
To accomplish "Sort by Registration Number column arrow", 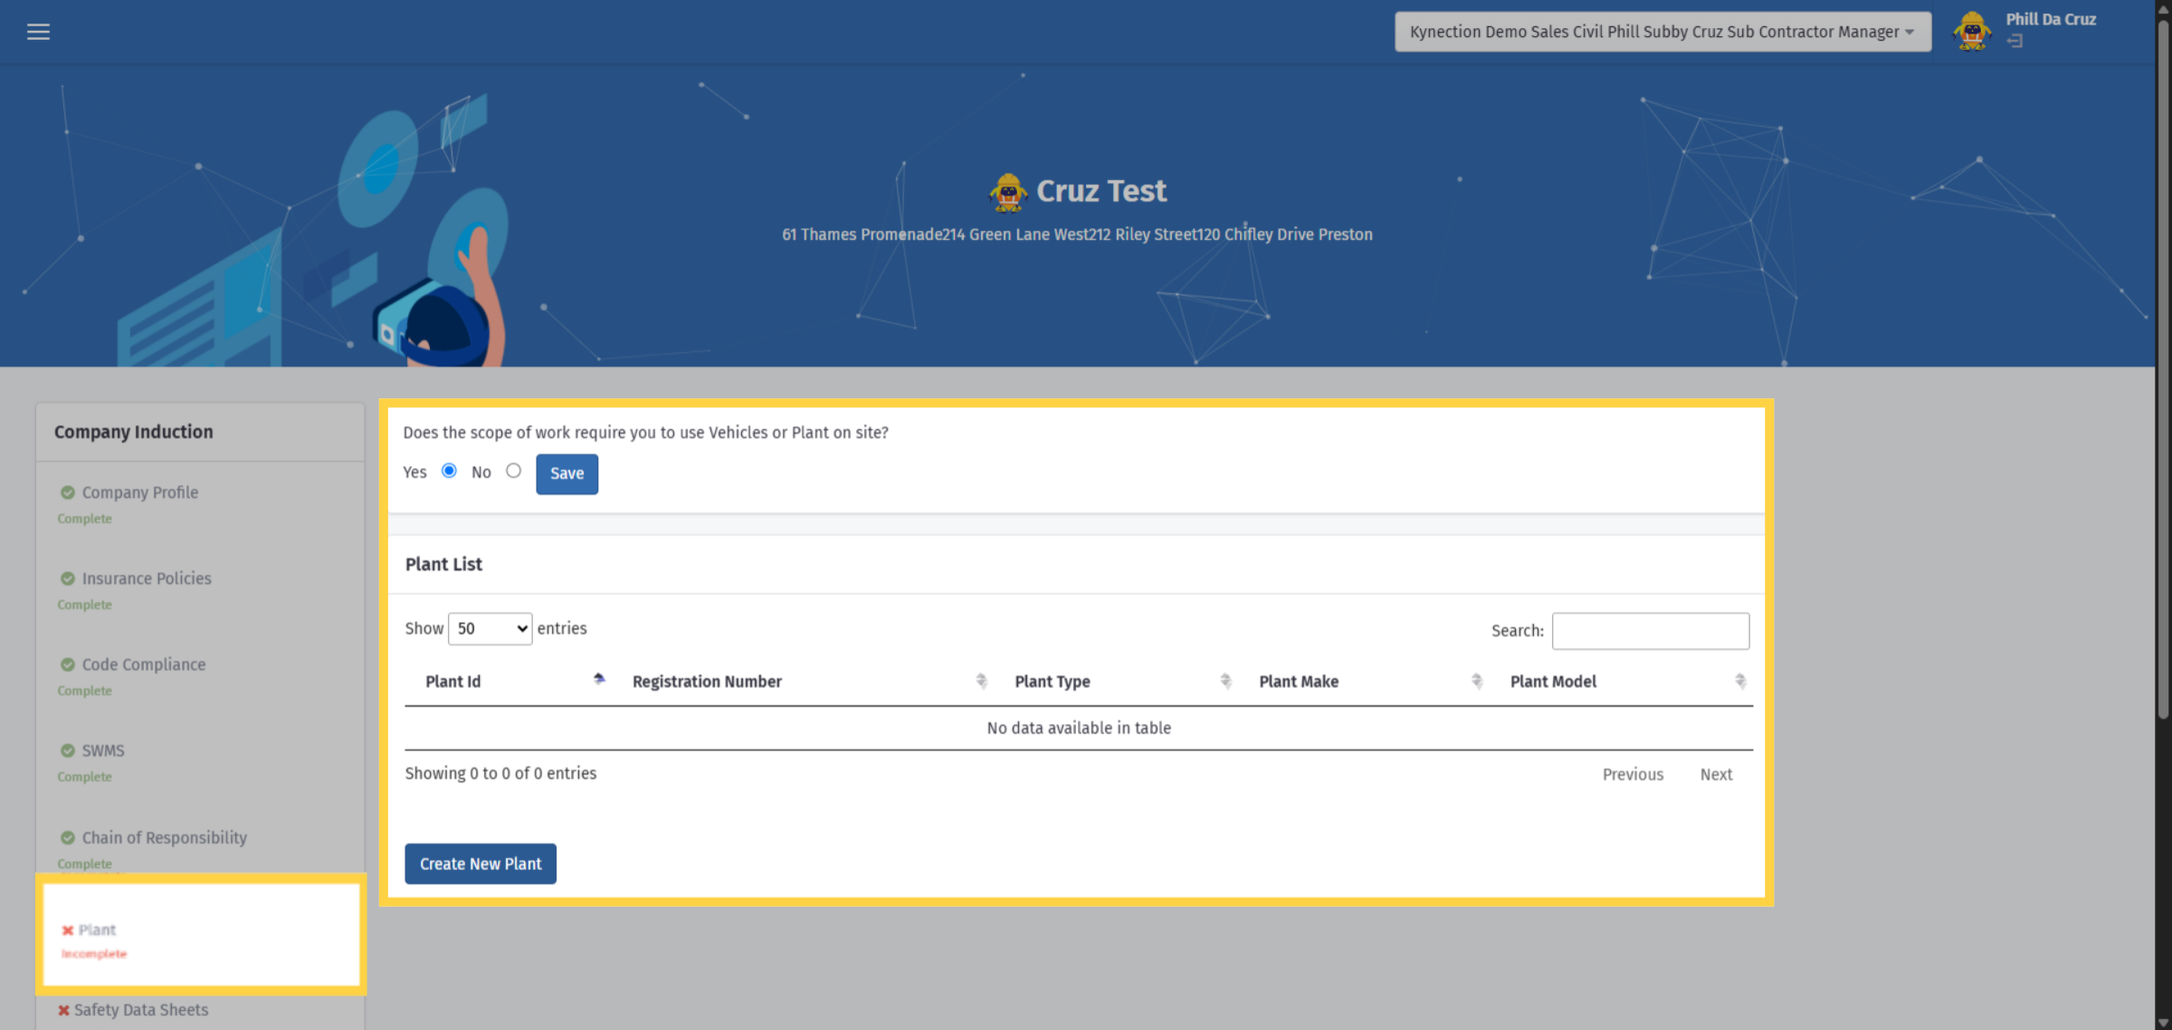I will [981, 681].
